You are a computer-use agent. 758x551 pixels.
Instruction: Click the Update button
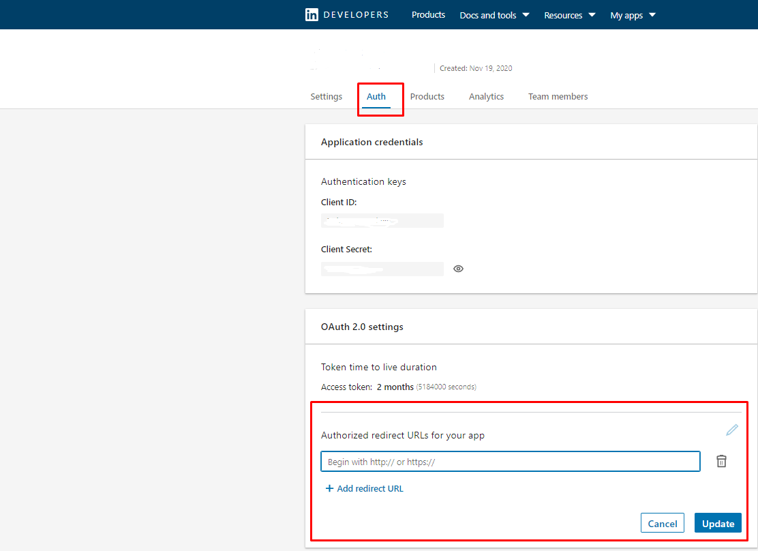point(718,523)
